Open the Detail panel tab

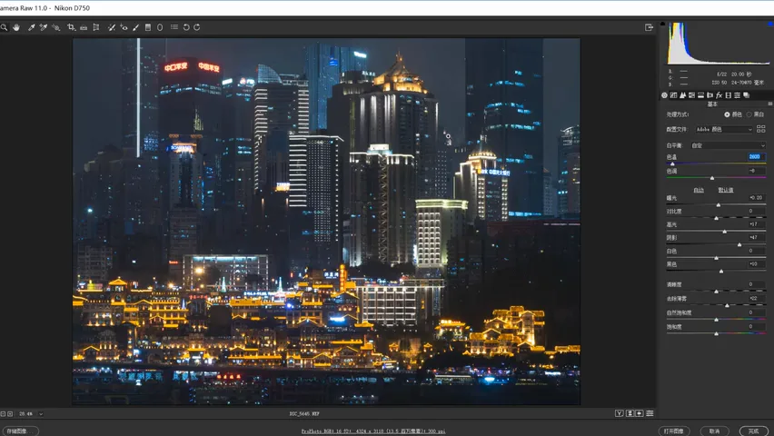click(682, 95)
